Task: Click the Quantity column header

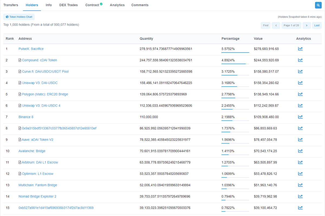Action: coord(146,39)
